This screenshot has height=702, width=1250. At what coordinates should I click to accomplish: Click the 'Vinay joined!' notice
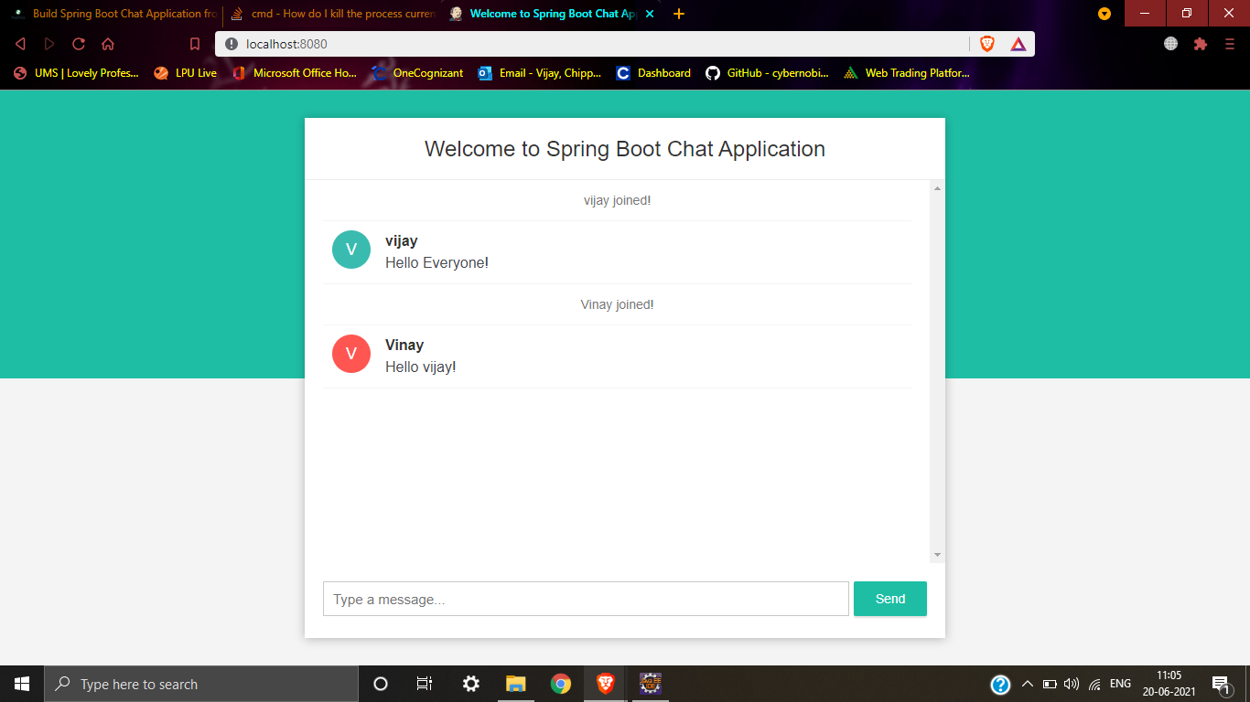point(618,304)
